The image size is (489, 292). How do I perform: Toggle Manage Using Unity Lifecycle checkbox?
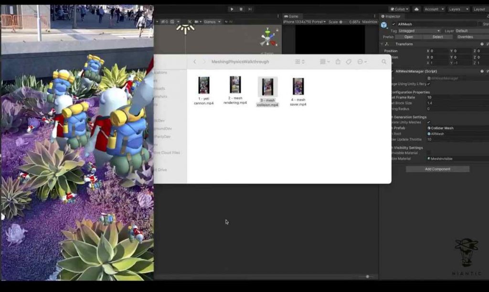[428, 84]
